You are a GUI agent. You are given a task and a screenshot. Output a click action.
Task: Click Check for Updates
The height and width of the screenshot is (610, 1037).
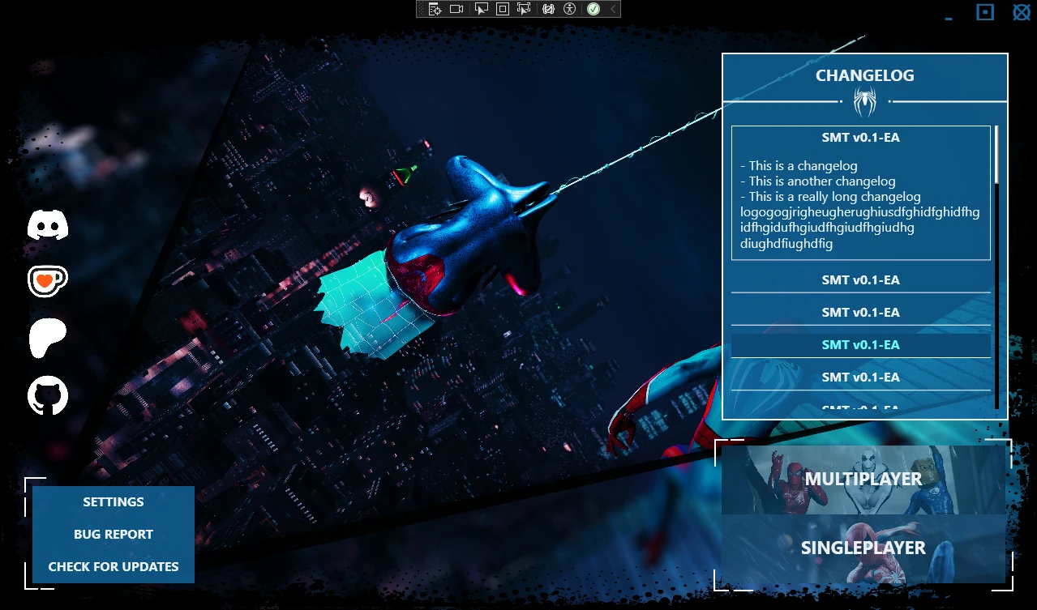[x=114, y=567]
